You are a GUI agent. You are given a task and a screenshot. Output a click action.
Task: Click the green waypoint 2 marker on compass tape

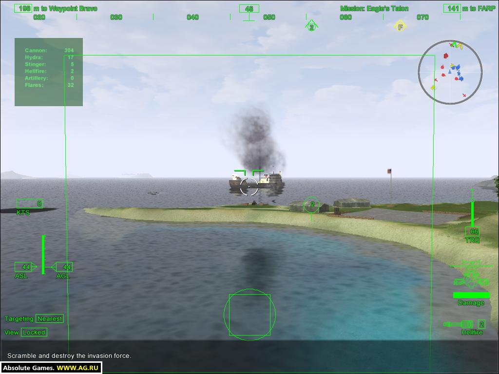pyautogui.click(x=311, y=26)
